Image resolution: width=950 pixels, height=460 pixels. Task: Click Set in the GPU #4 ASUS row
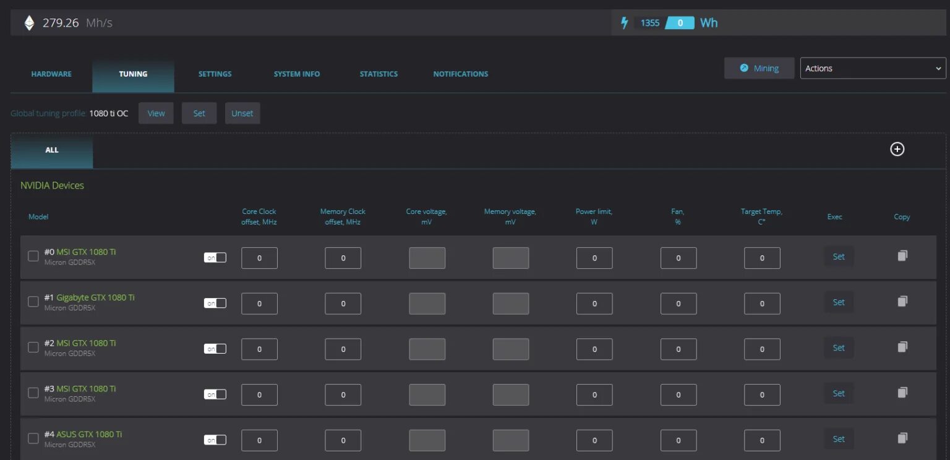pyautogui.click(x=839, y=439)
